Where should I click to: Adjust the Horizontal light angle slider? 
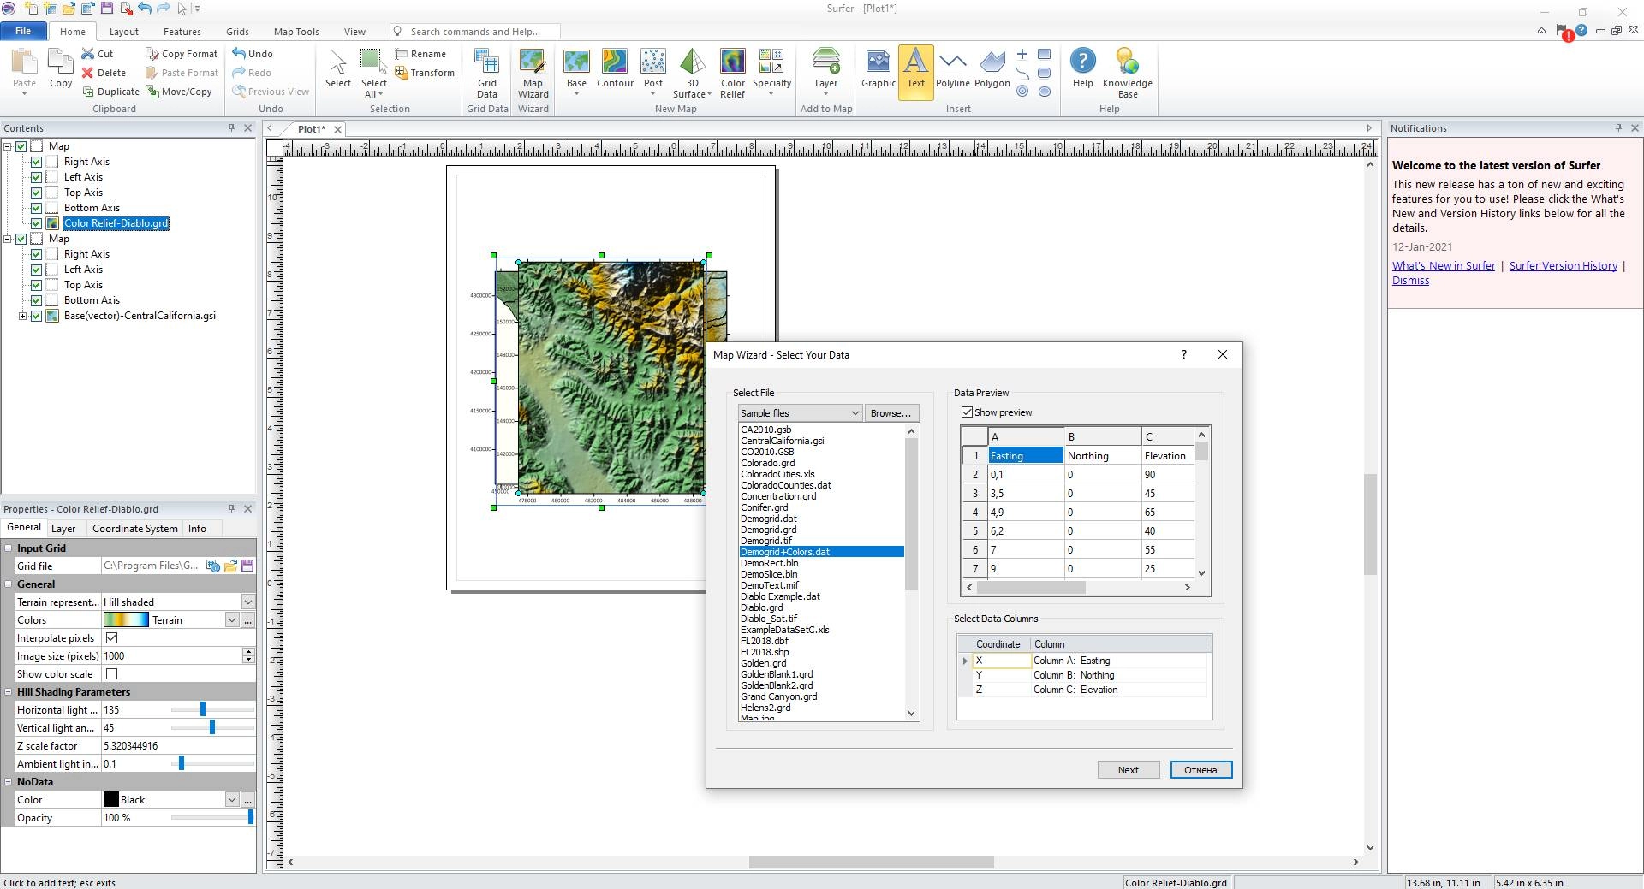[203, 709]
